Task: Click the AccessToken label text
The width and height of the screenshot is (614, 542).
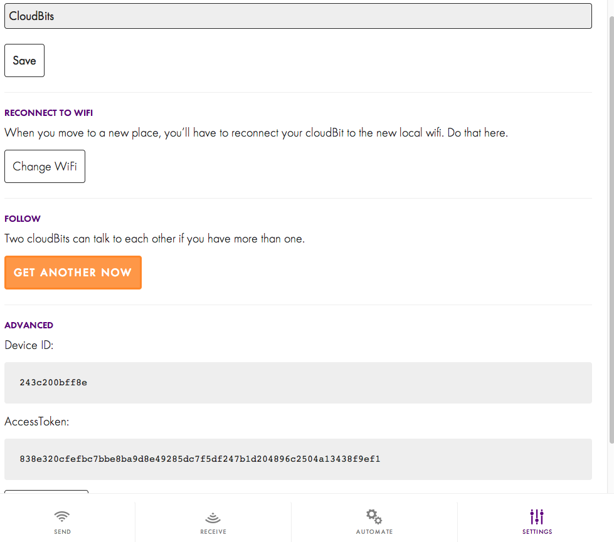Action: click(x=36, y=422)
